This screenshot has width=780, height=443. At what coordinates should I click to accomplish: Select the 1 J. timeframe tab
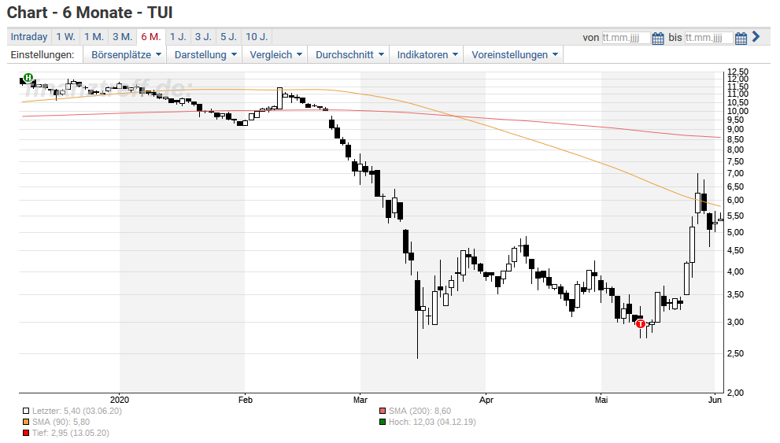(x=178, y=37)
